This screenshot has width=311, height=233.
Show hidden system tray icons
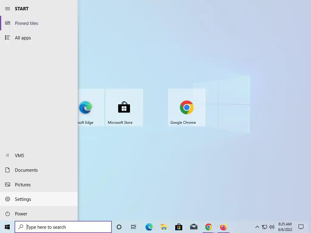tap(257, 227)
